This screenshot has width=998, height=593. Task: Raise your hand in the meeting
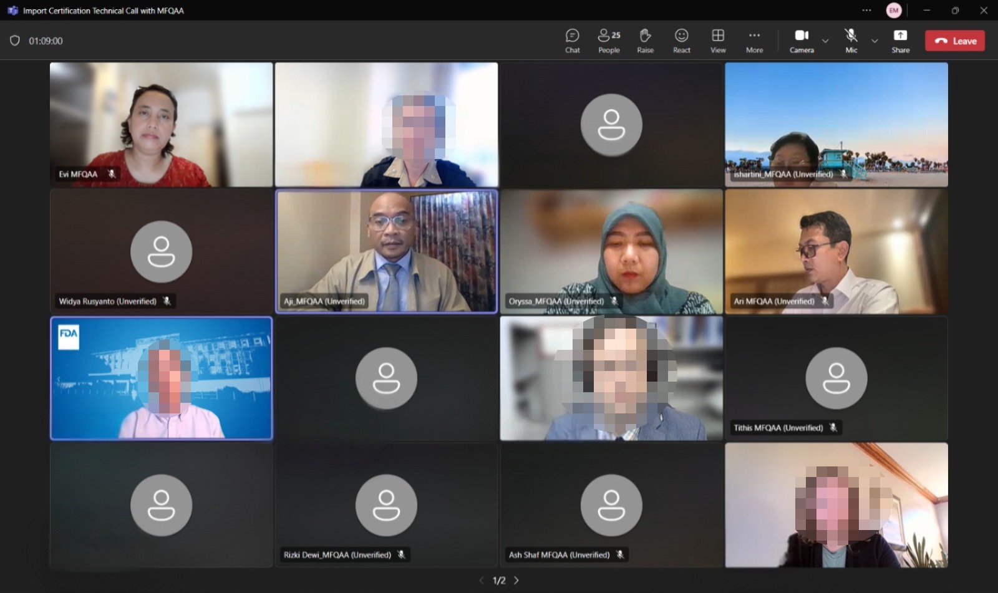(645, 41)
